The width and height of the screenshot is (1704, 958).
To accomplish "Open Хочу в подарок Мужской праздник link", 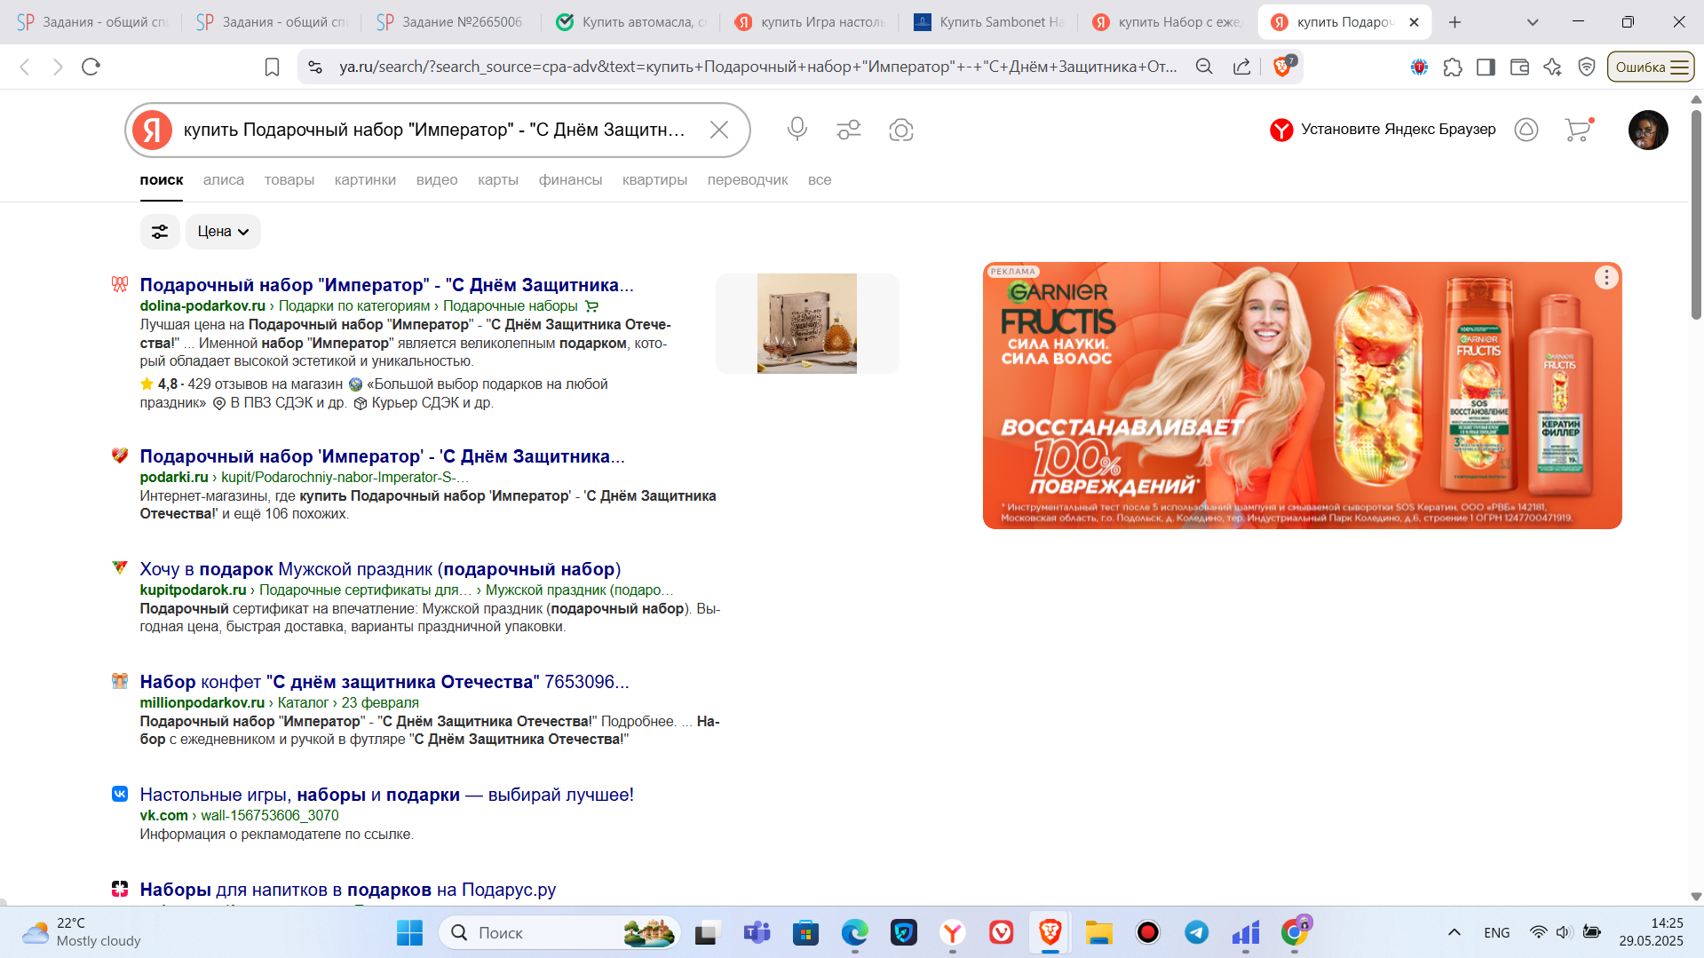I will click(x=380, y=569).
